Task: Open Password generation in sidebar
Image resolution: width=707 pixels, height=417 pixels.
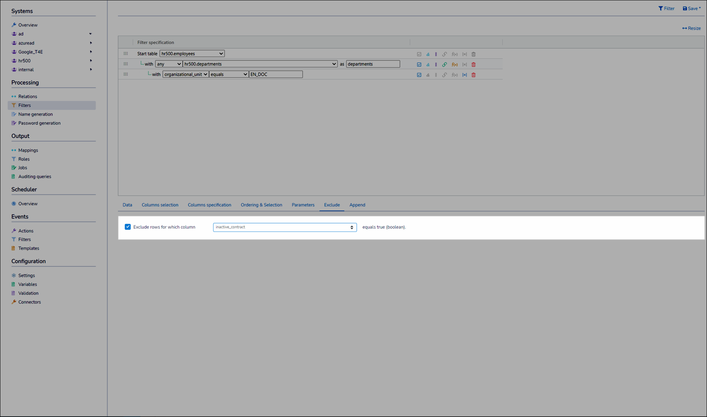Action: pyautogui.click(x=39, y=123)
